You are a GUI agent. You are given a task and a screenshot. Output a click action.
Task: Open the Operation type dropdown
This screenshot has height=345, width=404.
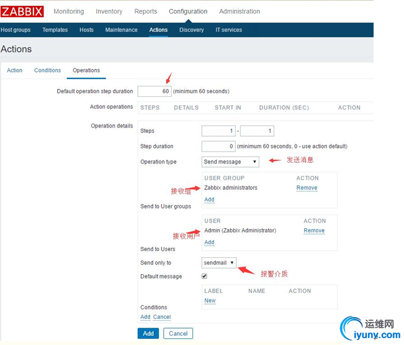click(230, 162)
